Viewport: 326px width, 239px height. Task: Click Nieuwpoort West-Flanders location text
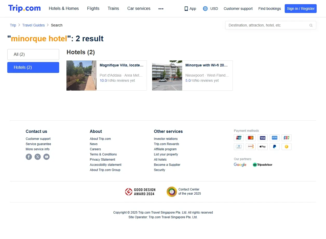[x=207, y=76]
